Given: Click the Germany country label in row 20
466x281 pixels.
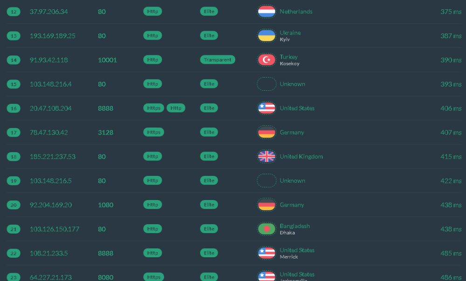Looking at the screenshot, I should click(292, 205).
